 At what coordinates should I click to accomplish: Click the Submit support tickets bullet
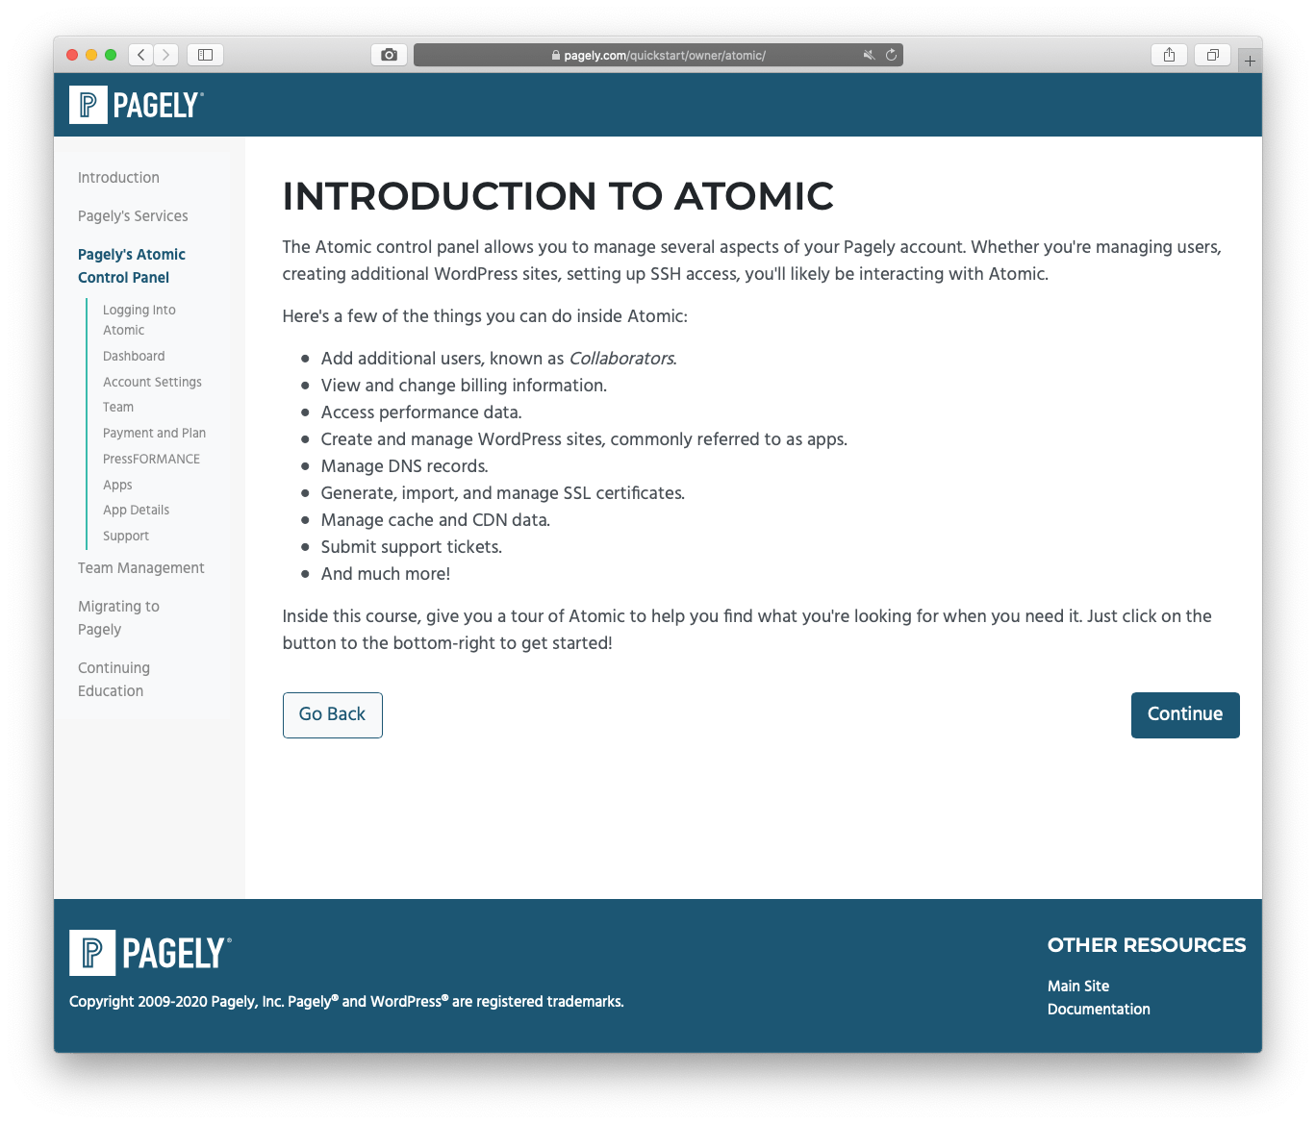coord(412,547)
